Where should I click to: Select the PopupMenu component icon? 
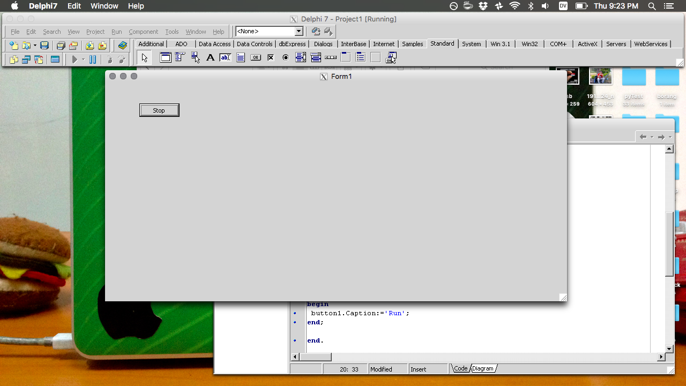tap(195, 57)
